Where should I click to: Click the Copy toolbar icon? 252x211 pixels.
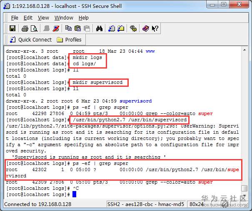(x=68, y=28)
